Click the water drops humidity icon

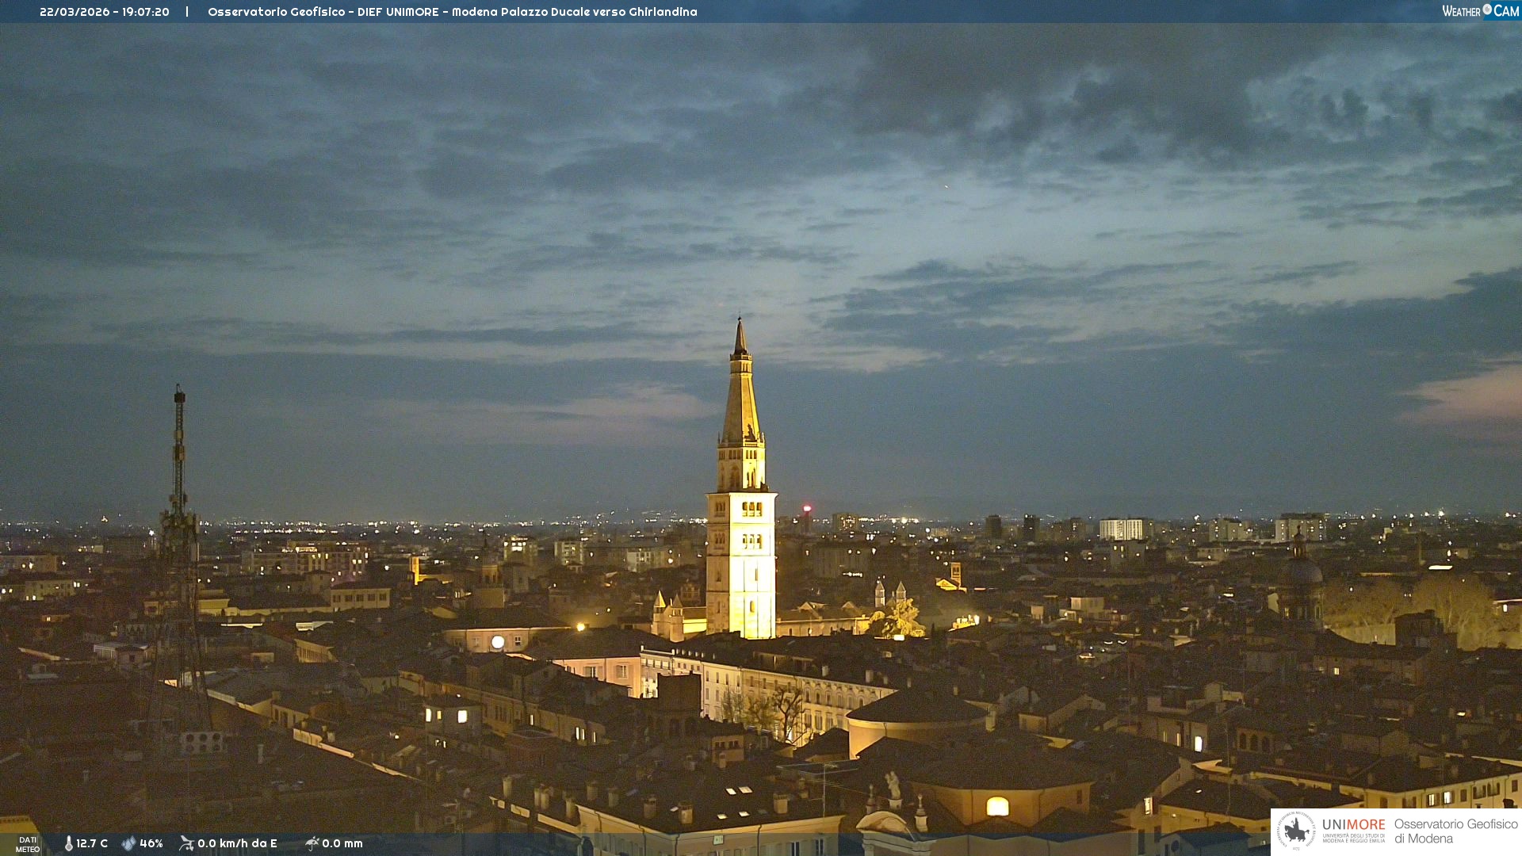point(128,843)
